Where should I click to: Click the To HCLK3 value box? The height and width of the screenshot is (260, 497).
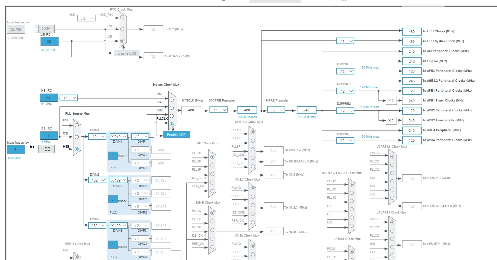pyautogui.click(x=412, y=61)
